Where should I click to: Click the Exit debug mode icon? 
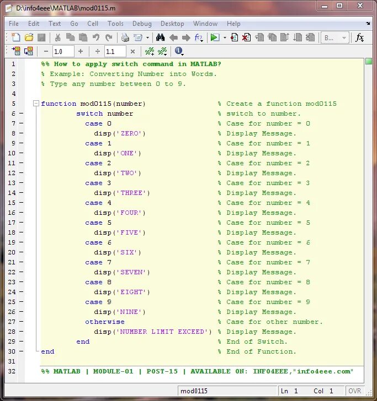coord(310,37)
